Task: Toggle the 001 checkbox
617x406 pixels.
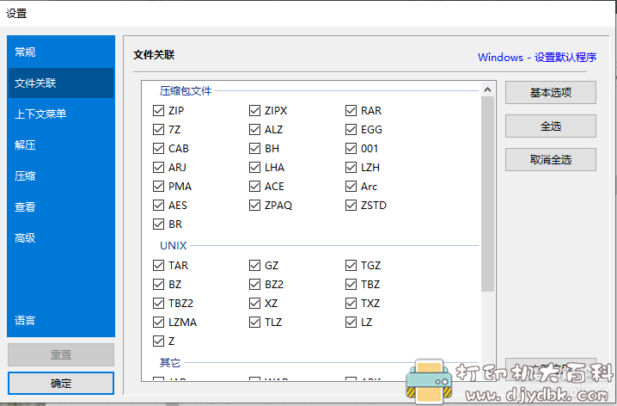Action: [351, 149]
